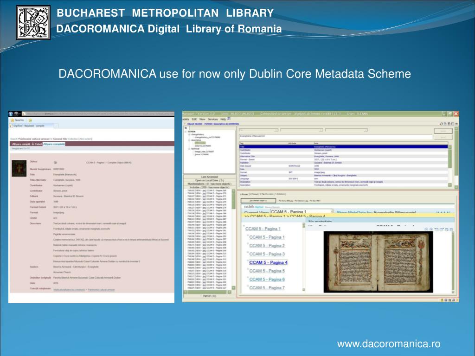Collapse the root object tree node
The width and height of the screenshot is (475, 356).
point(186,132)
